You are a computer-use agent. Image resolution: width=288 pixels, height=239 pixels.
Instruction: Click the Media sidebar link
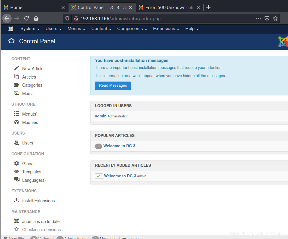(x=28, y=94)
